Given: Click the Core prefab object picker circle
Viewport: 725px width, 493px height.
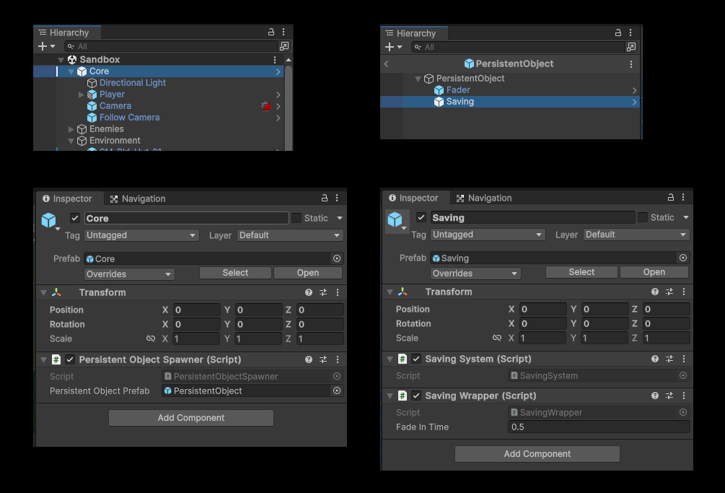Looking at the screenshot, I should coord(337,258).
